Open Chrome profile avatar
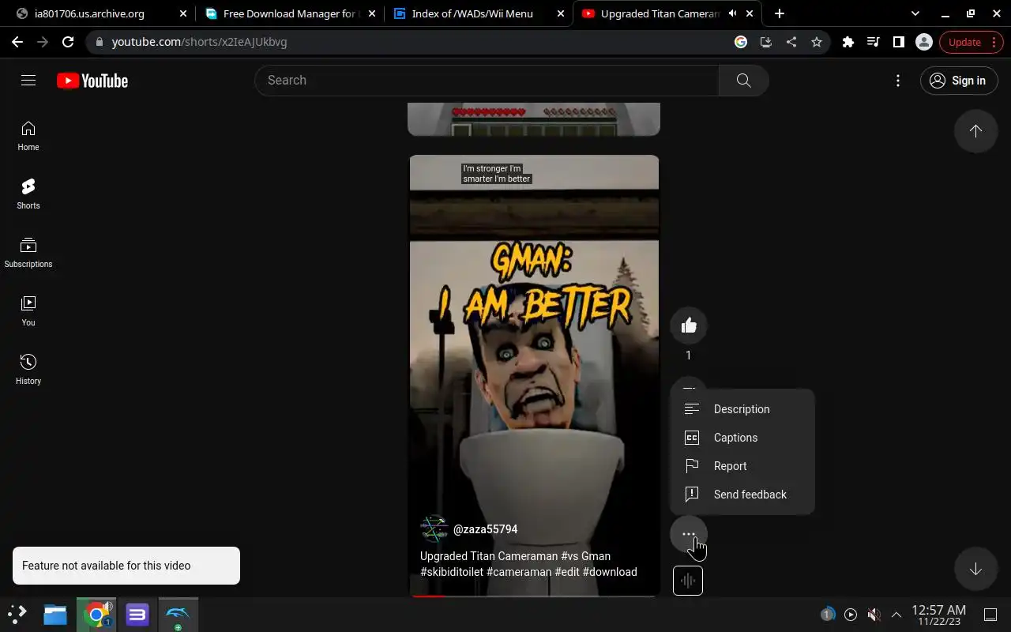 (x=924, y=42)
